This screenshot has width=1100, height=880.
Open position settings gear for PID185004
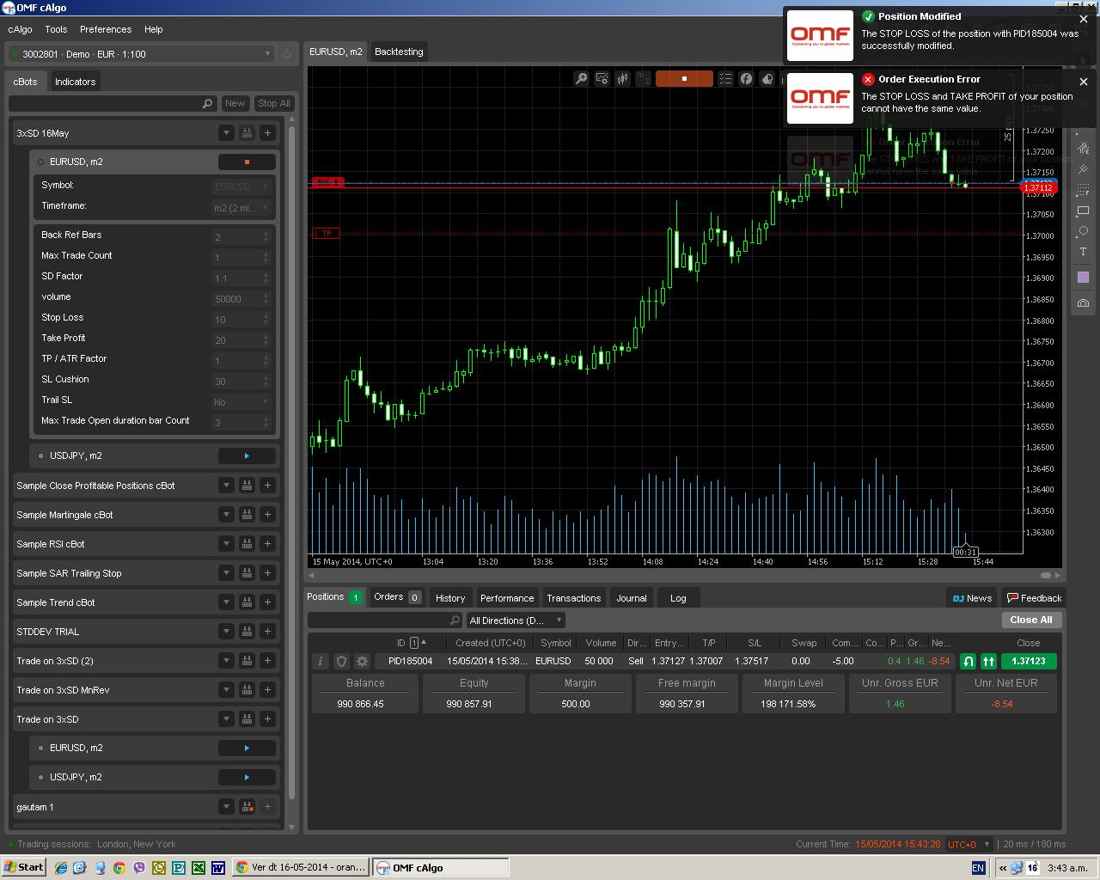[x=362, y=661]
